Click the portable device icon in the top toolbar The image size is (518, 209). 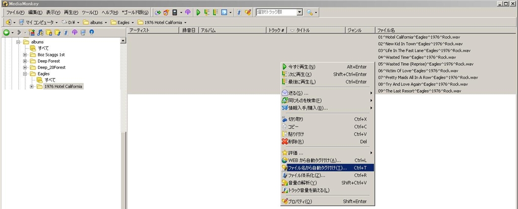[x=175, y=12]
